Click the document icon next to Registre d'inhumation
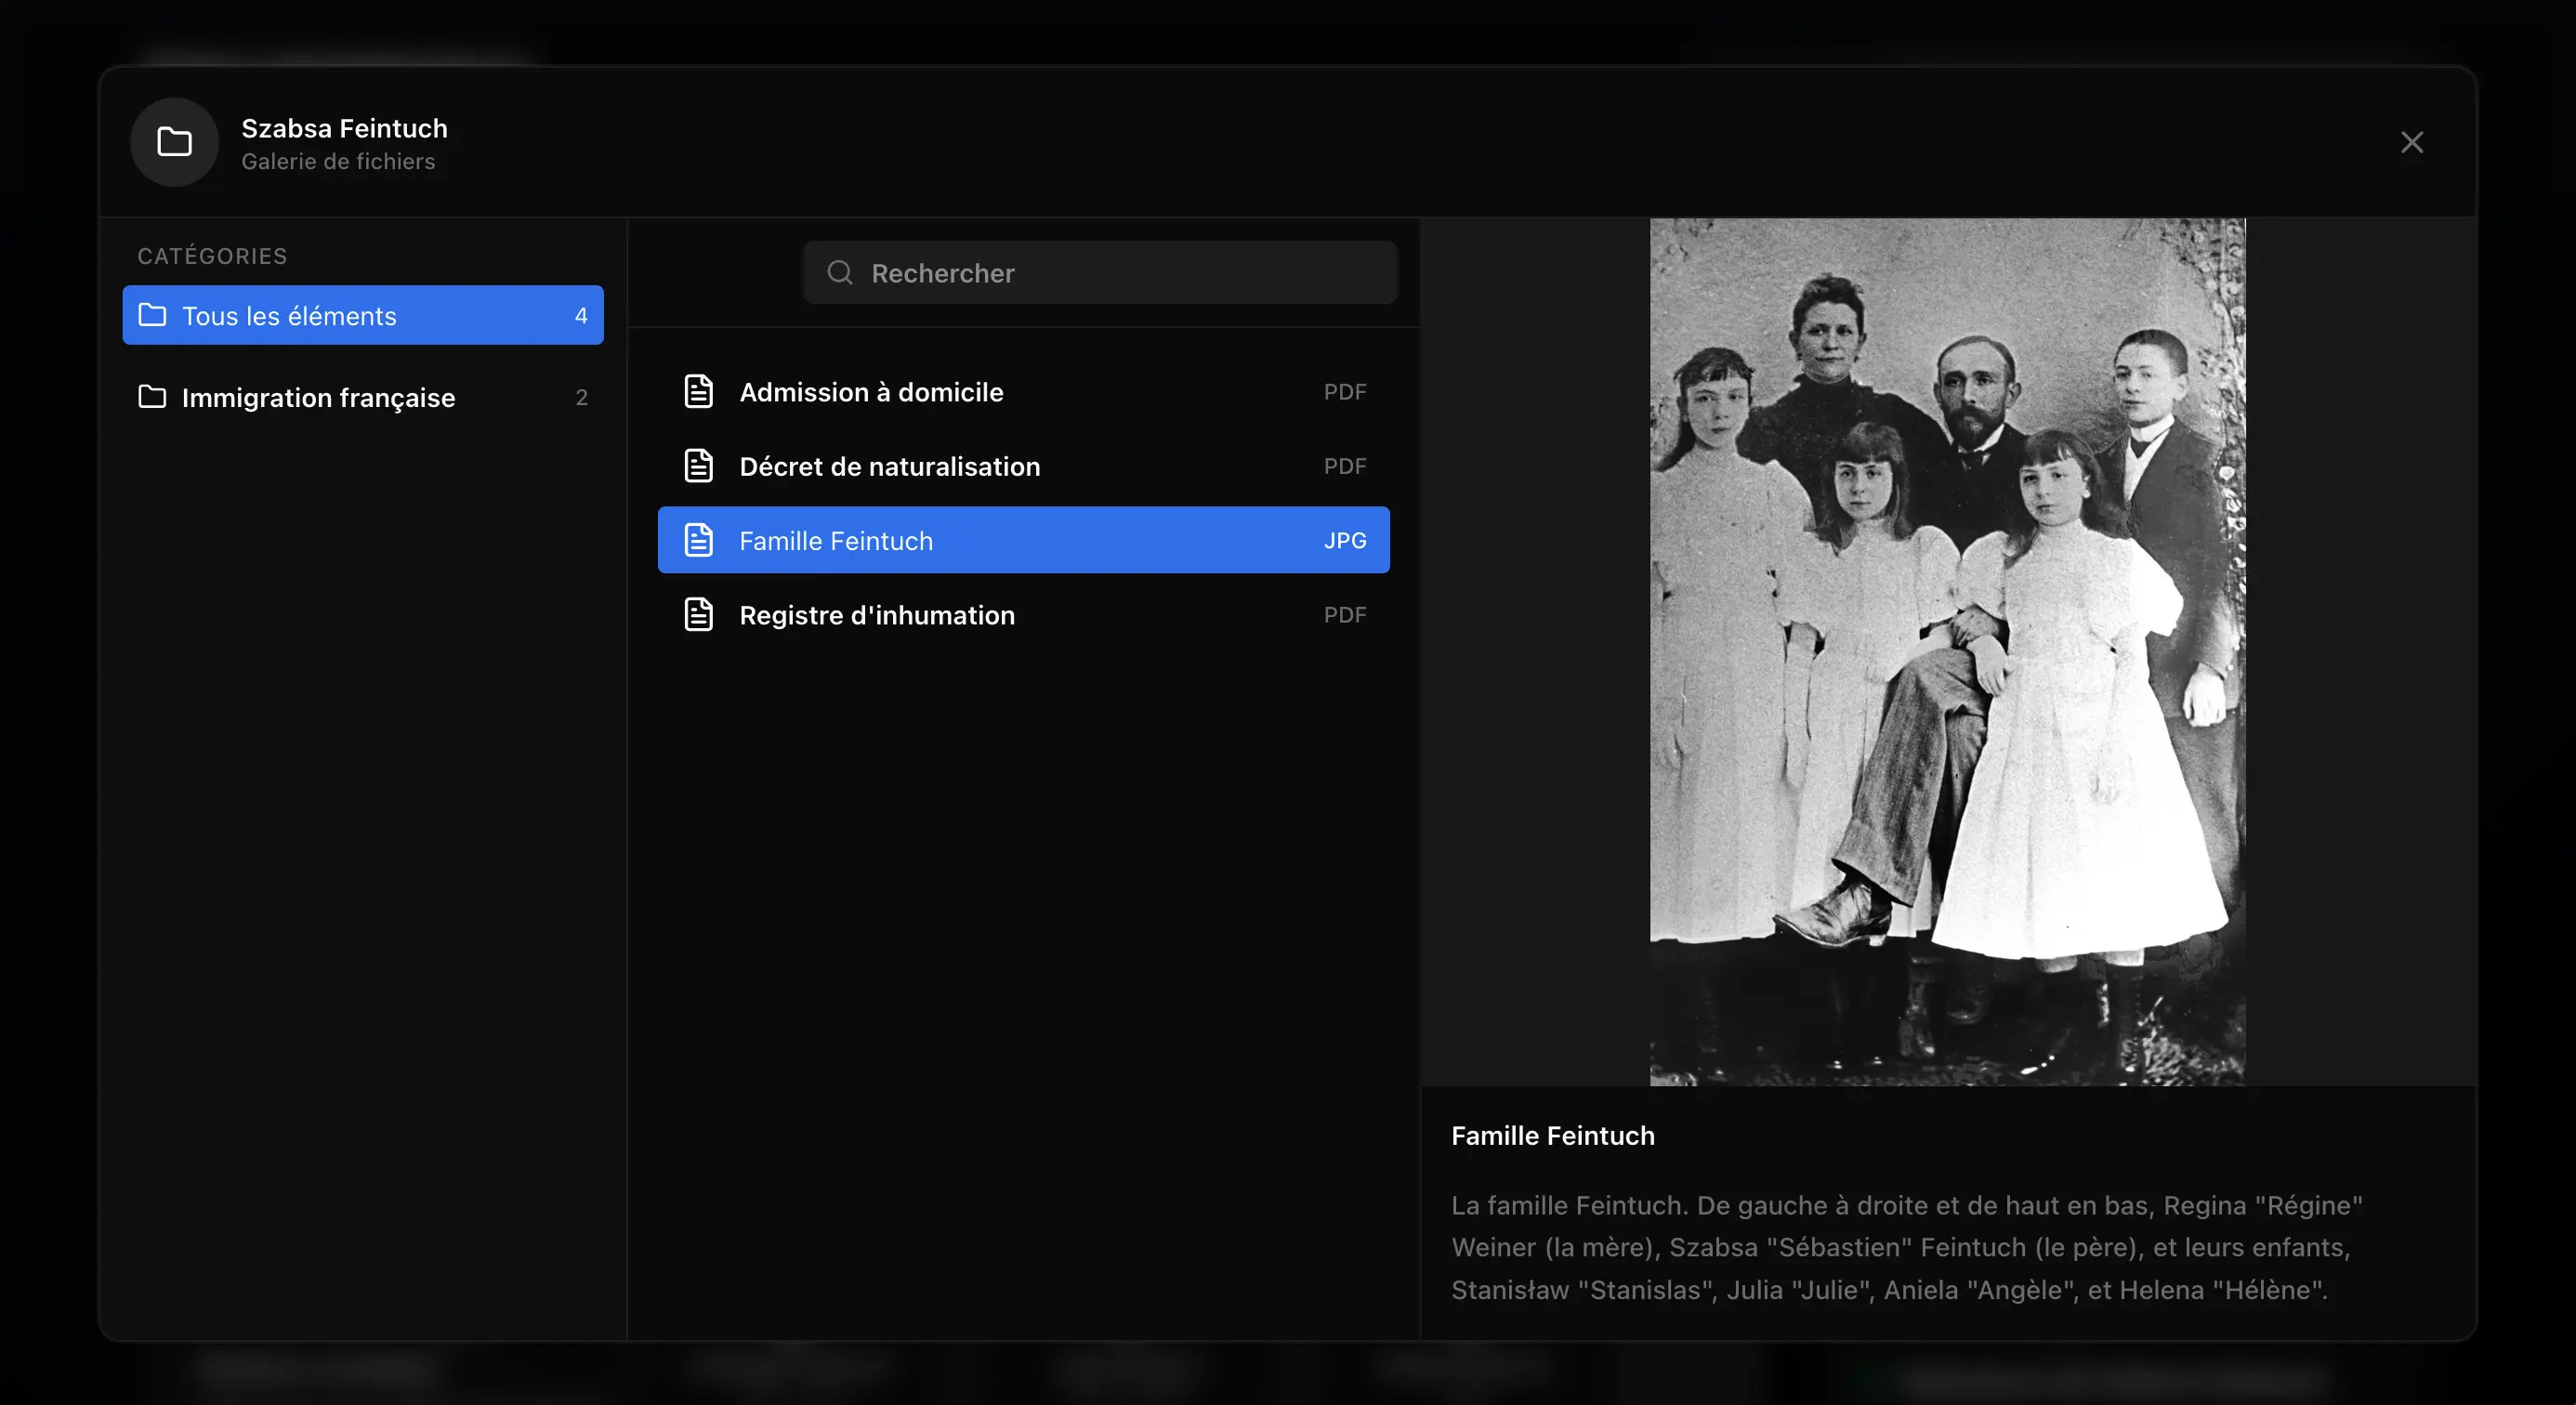The image size is (2576, 1405). click(698, 614)
